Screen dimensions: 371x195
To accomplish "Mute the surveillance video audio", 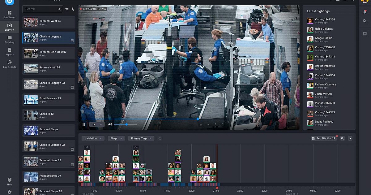I will (x=110, y=124).
